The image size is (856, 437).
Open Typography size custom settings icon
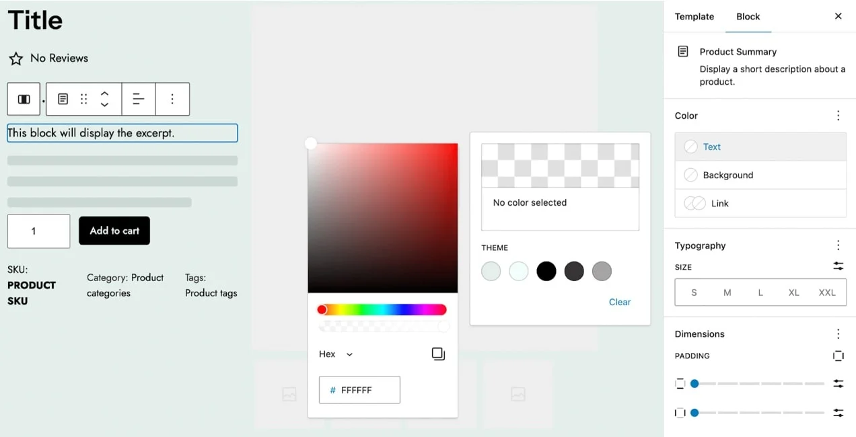coord(838,266)
